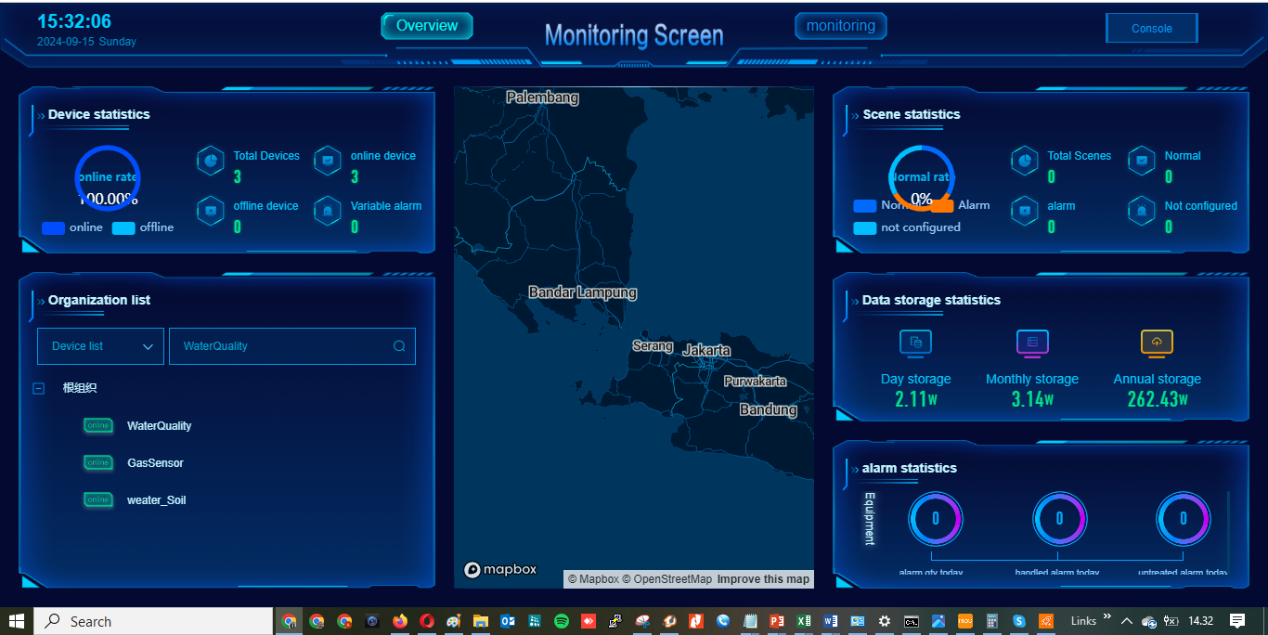Switch to the monitoring tab
1268x635 pixels.
(840, 26)
